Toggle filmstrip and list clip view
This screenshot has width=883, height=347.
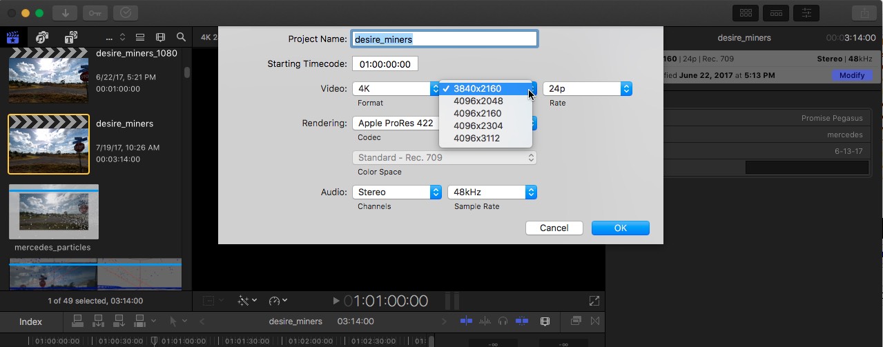(x=139, y=37)
